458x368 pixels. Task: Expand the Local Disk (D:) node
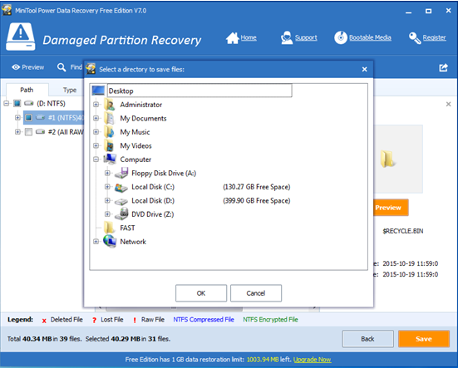pyautogui.click(x=107, y=200)
